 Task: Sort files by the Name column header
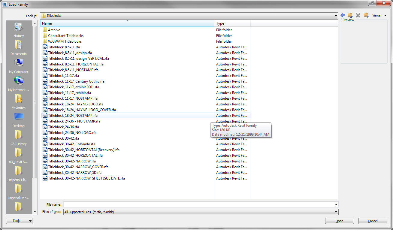[127, 23]
